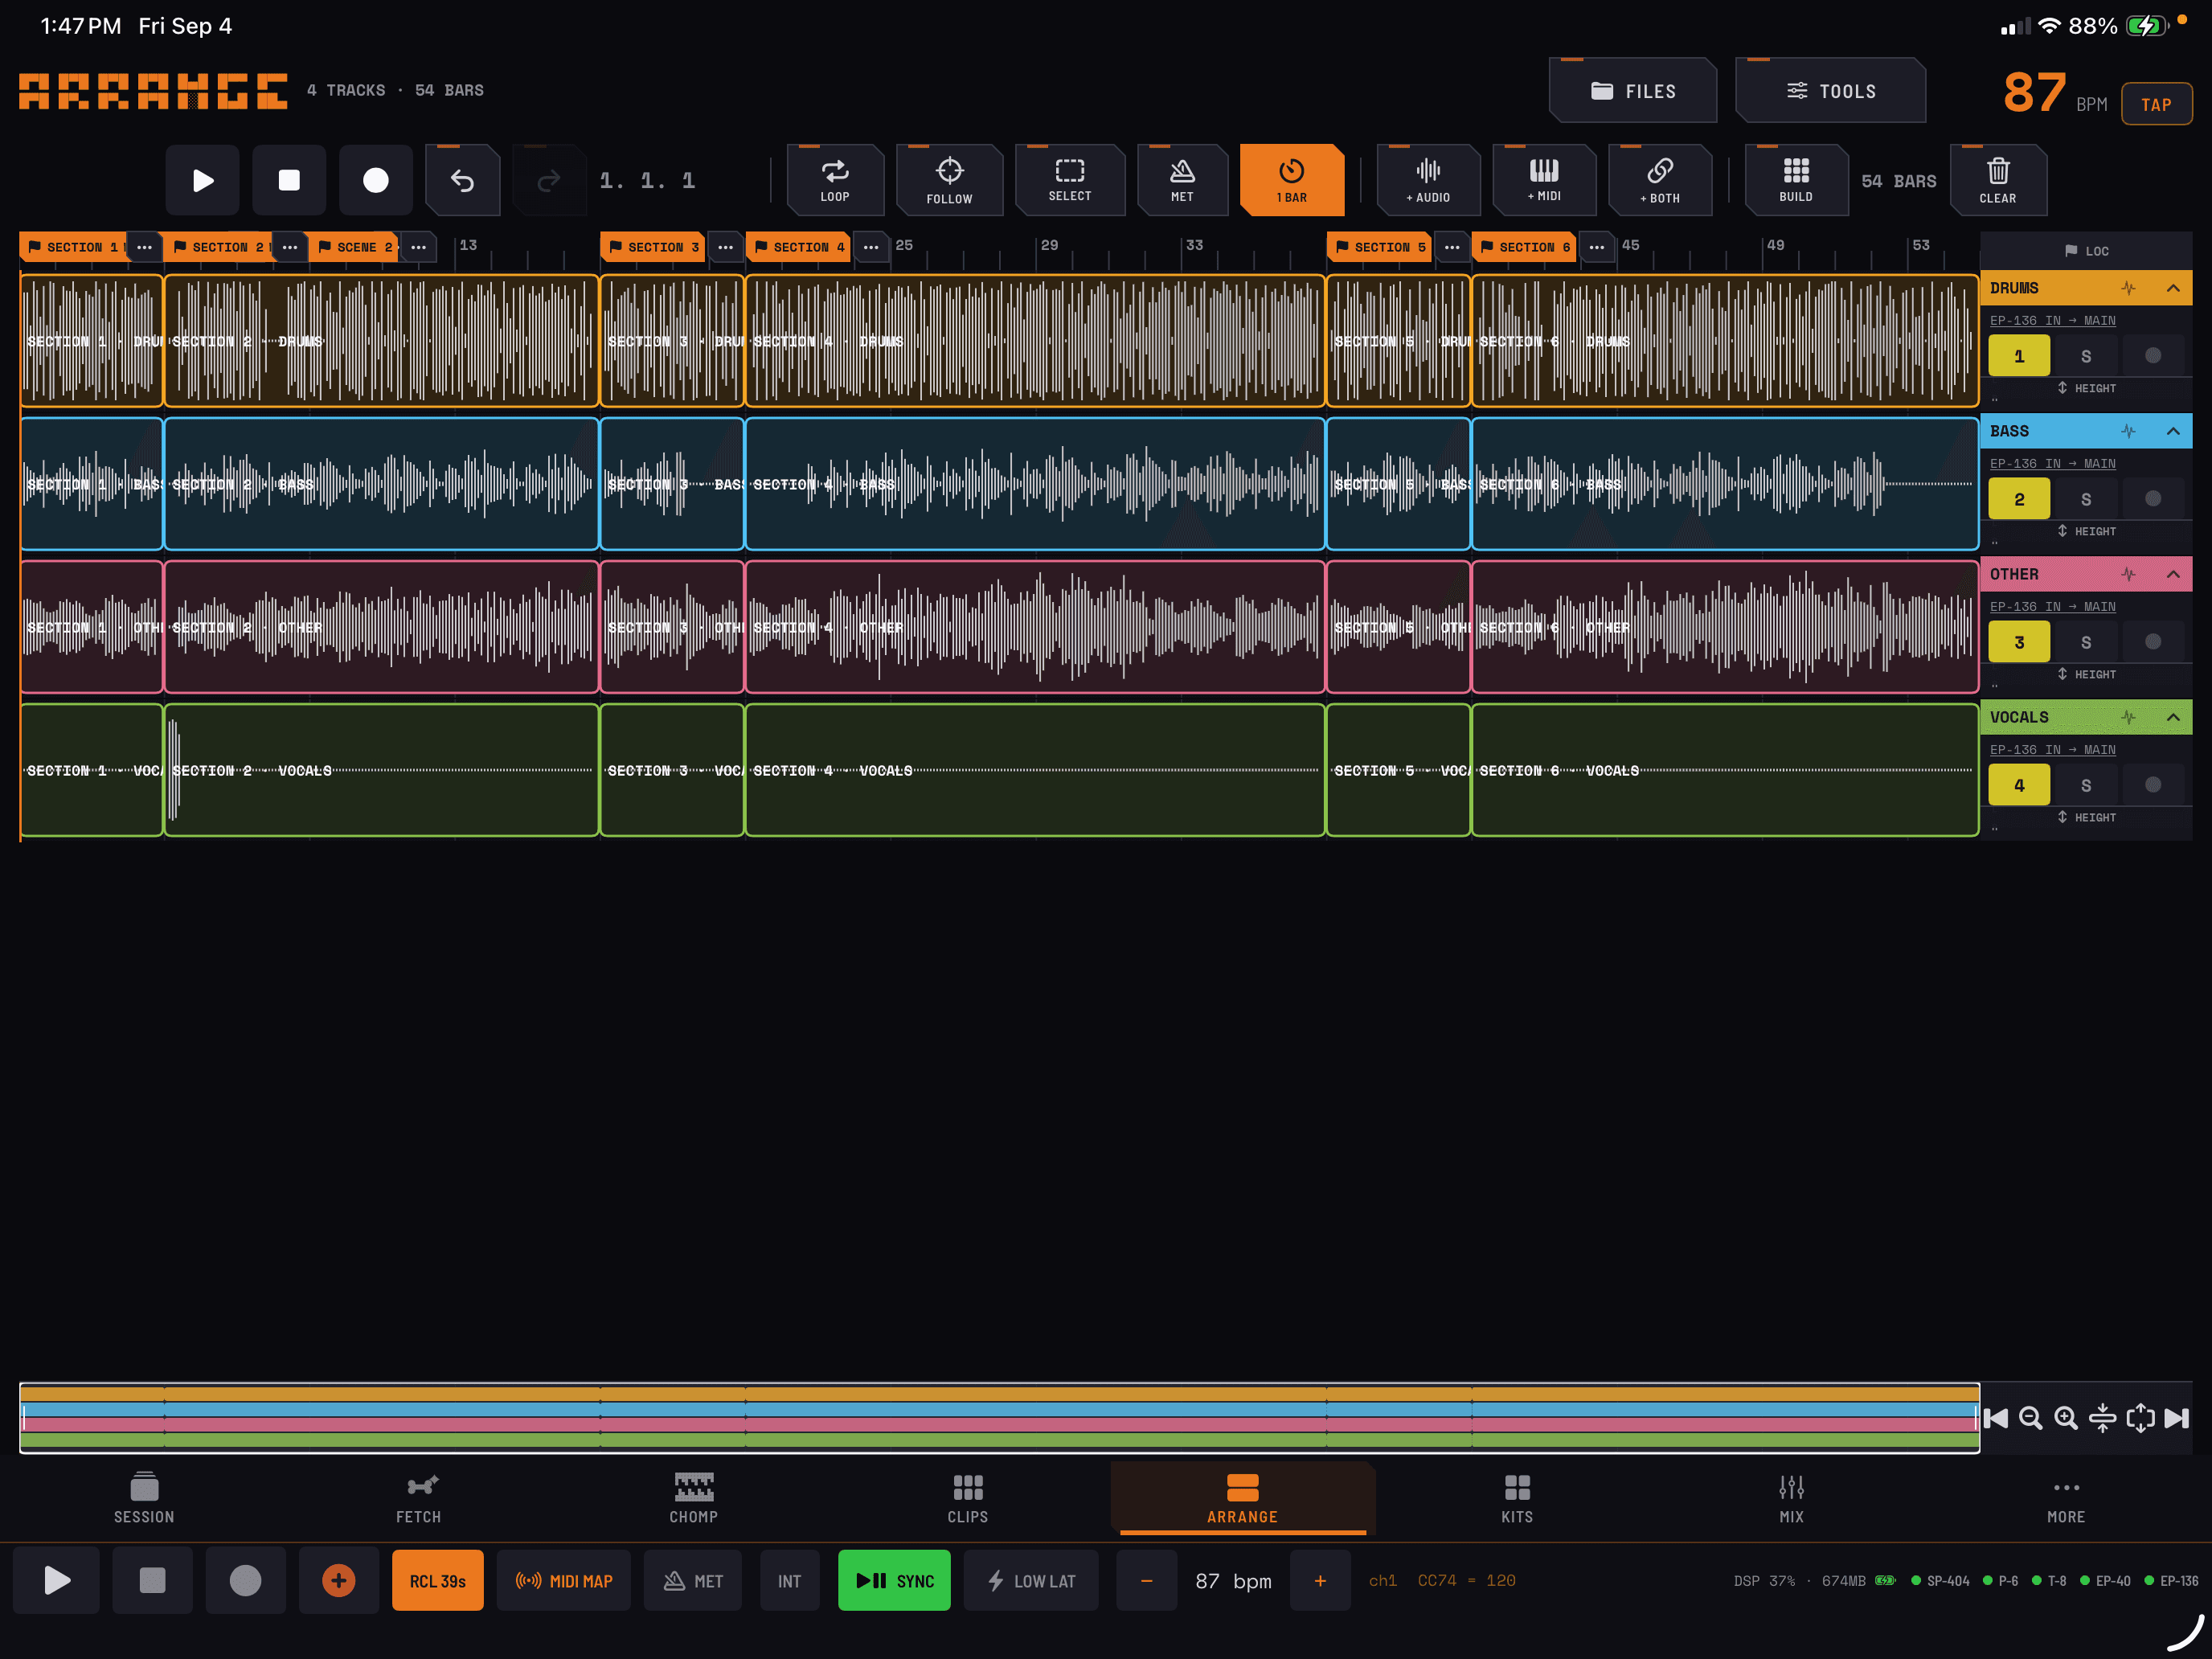Select the Section 3 timeline marker

653,247
